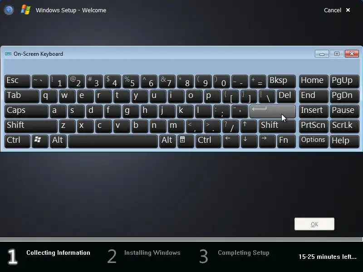The image size is (363, 272).
Task: Click the PgUp key
Action: point(344,82)
